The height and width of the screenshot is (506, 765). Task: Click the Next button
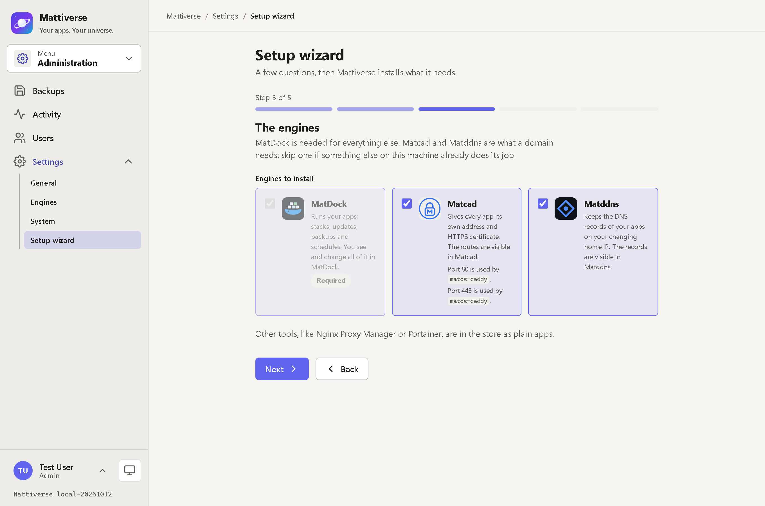282,369
